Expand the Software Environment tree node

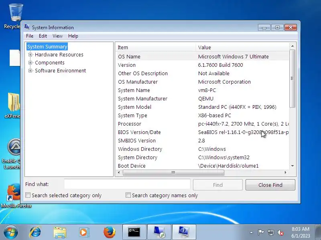tap(30, 71)
